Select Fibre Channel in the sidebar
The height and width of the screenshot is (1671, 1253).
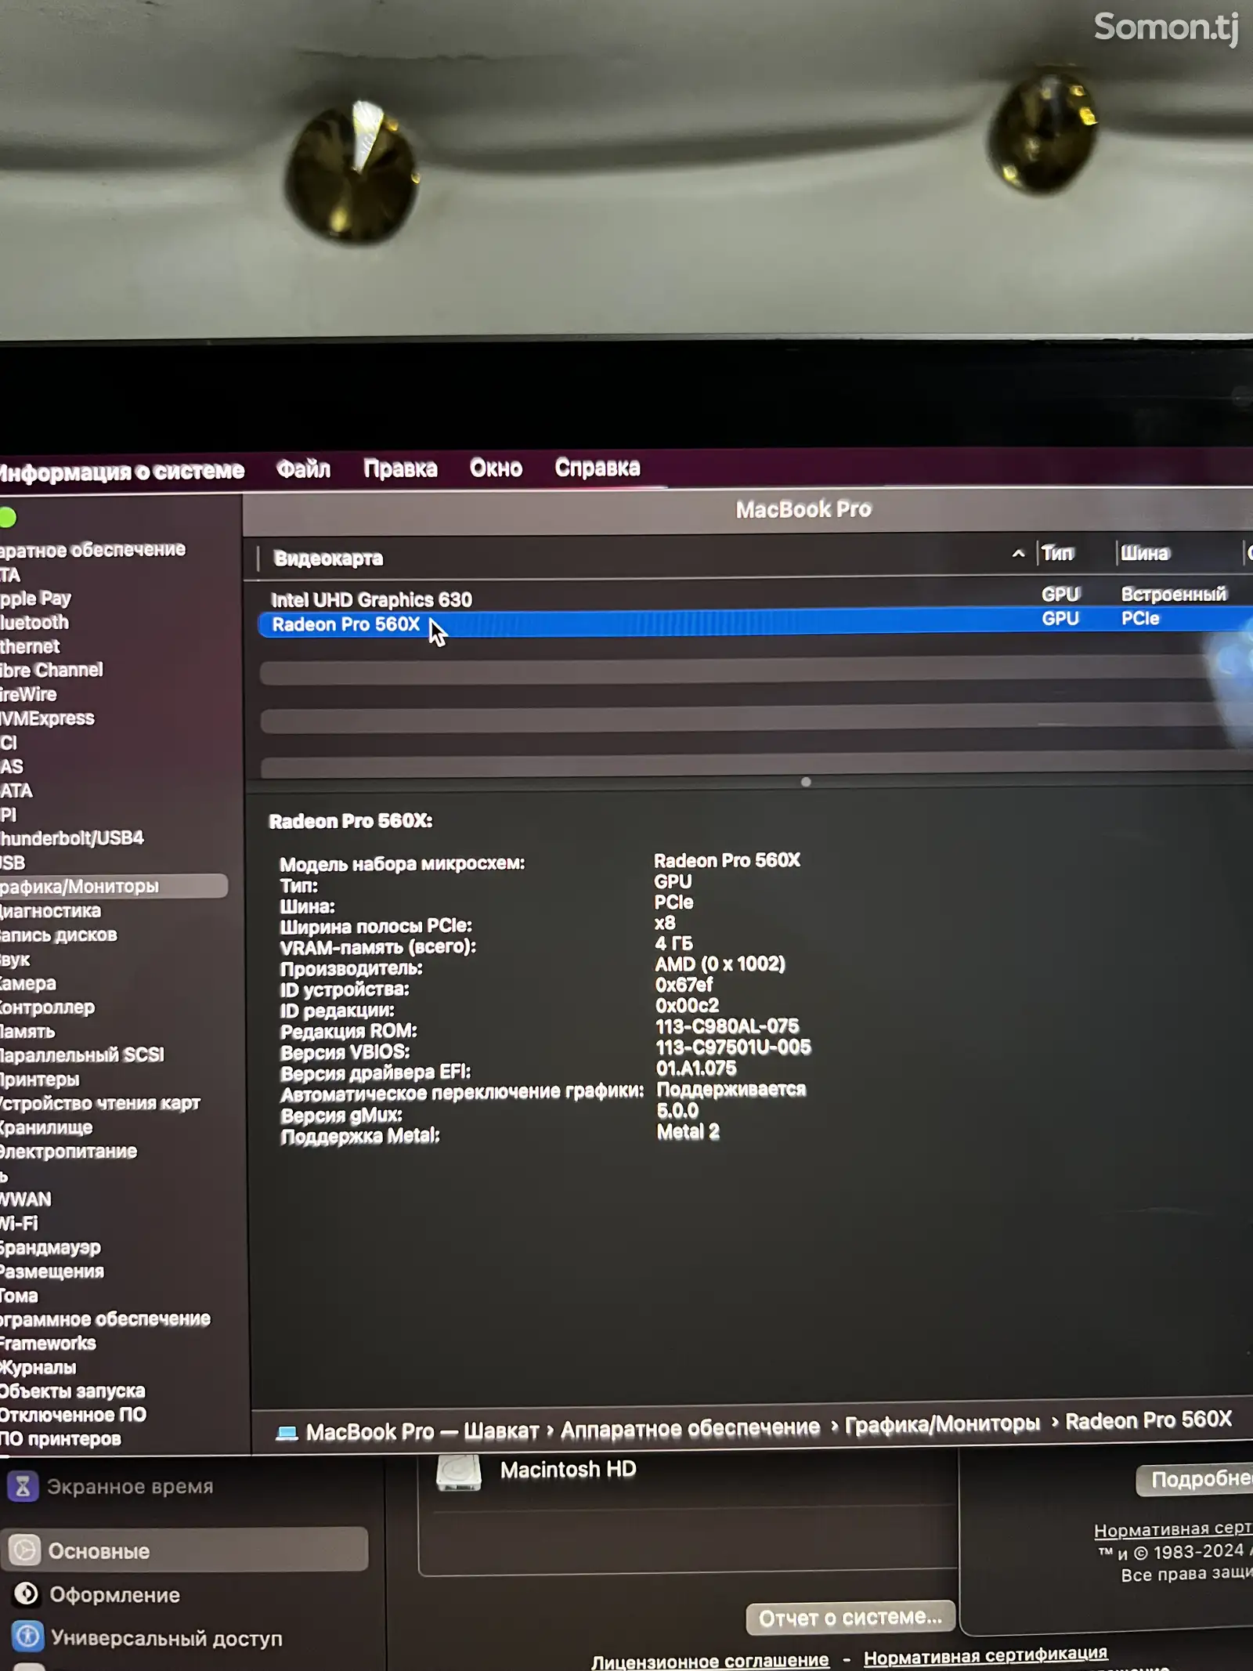52,671
